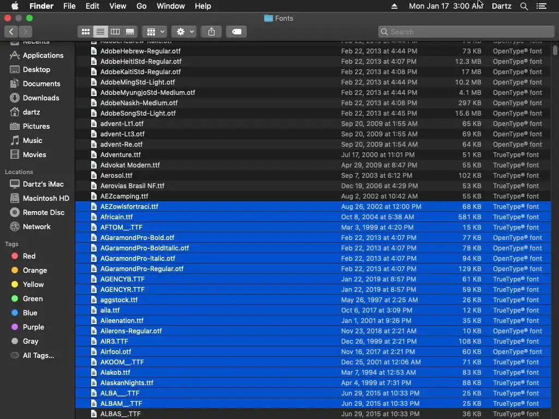Open Pictures in the sidebar

click(x=38, y=126)
